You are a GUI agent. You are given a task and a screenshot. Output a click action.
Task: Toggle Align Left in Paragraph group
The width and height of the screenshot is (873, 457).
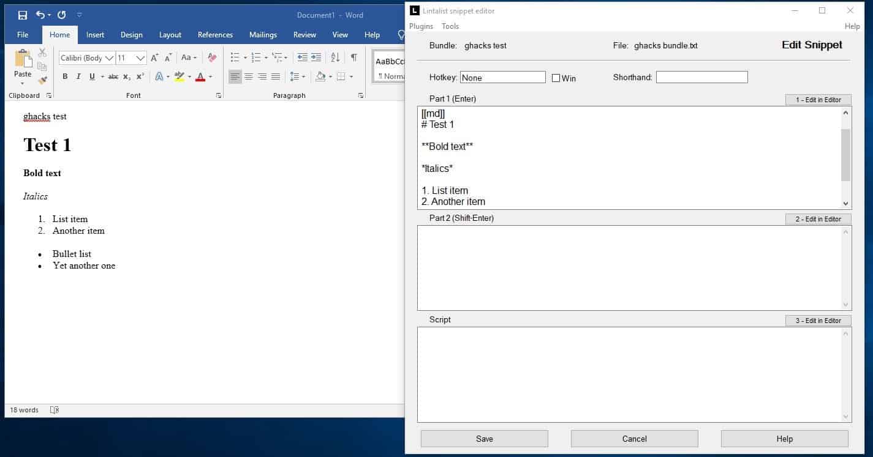click(x=235, y=76)
